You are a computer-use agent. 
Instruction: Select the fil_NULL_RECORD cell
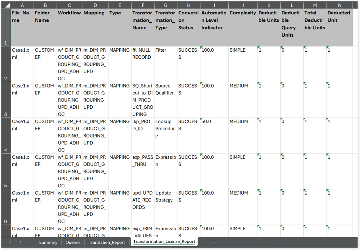pos(143,64)
